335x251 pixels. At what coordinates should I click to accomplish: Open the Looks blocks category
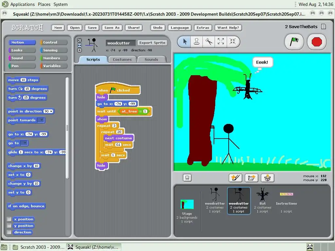pos(22,50)
